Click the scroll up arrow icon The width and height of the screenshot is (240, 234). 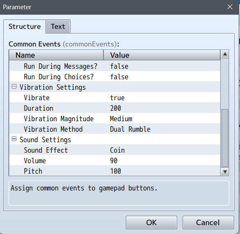(x=225, y=54)
